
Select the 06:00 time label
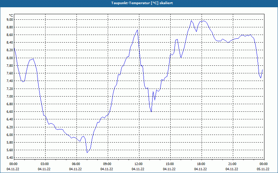point(76,164)
